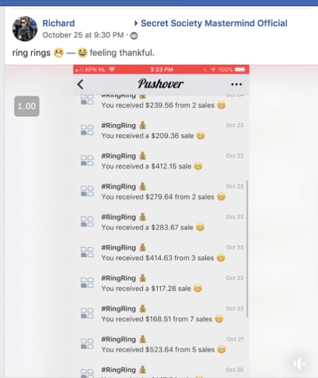Open the Pushover three-dot menu
The width and height of the screenshot is (318, 378).
pos(237,85)
